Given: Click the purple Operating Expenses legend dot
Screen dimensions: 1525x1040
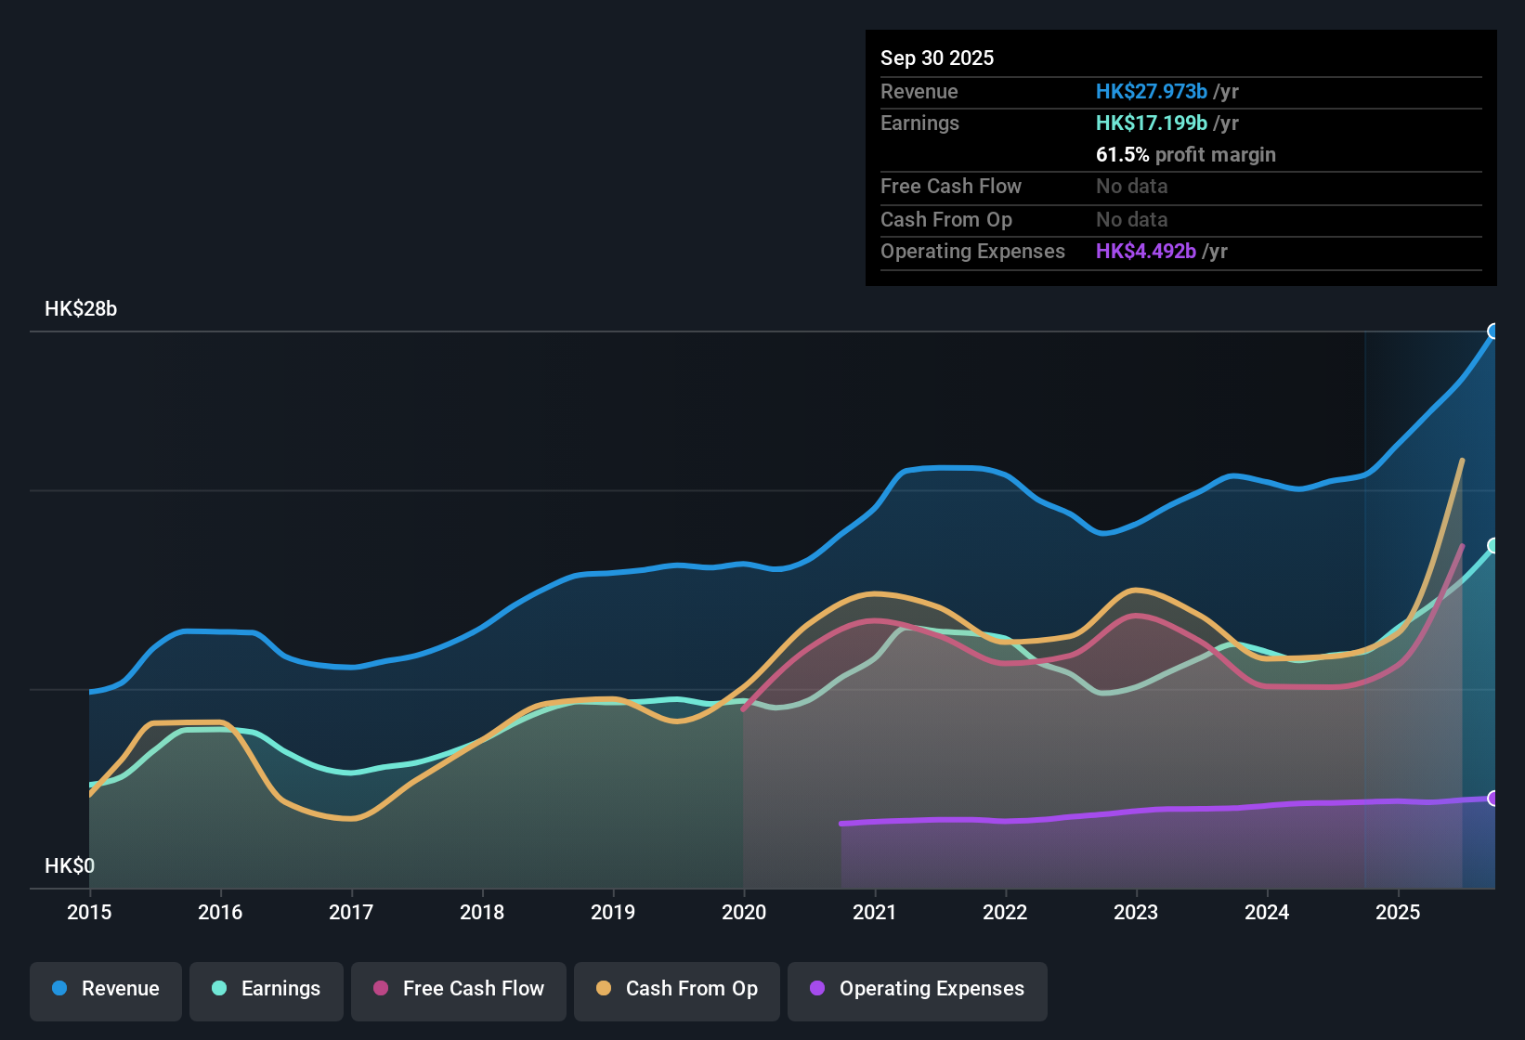Looking at the screenshot, I should click(815, 989).
